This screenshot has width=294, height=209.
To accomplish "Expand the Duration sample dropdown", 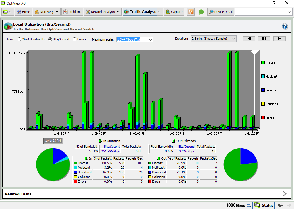I will pyautogui.click(x=213, y=39).
